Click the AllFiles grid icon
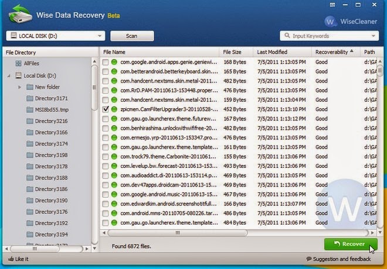Screen dimensions: 387x269 18,63
